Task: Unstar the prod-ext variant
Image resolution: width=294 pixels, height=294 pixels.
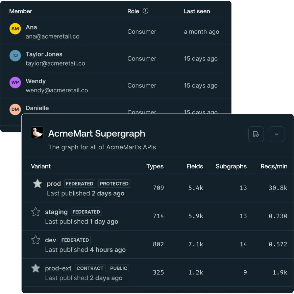Action: (x=35, y=268)
